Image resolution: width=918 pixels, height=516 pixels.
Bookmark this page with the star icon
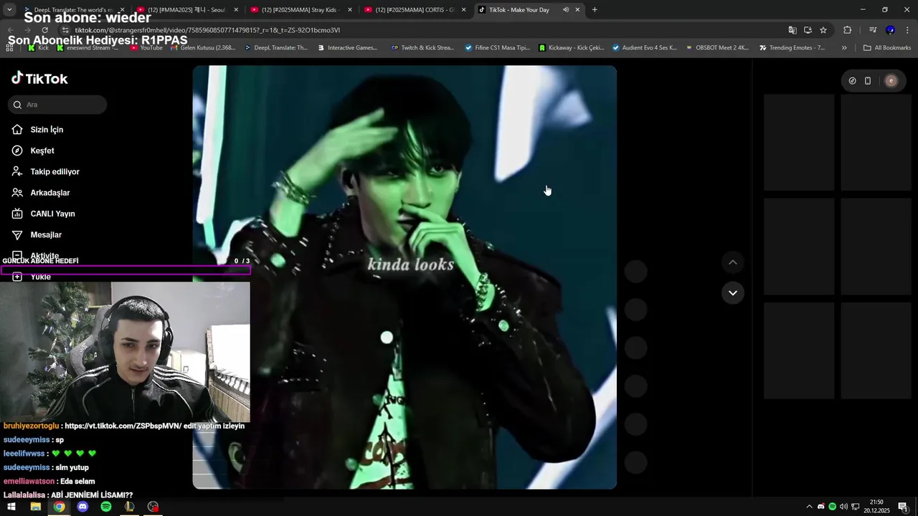click(823, 30)
